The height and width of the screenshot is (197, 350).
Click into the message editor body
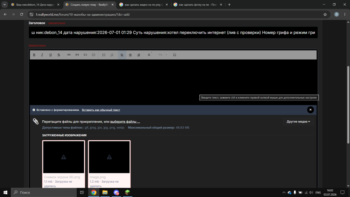click(x=173, y=82)
